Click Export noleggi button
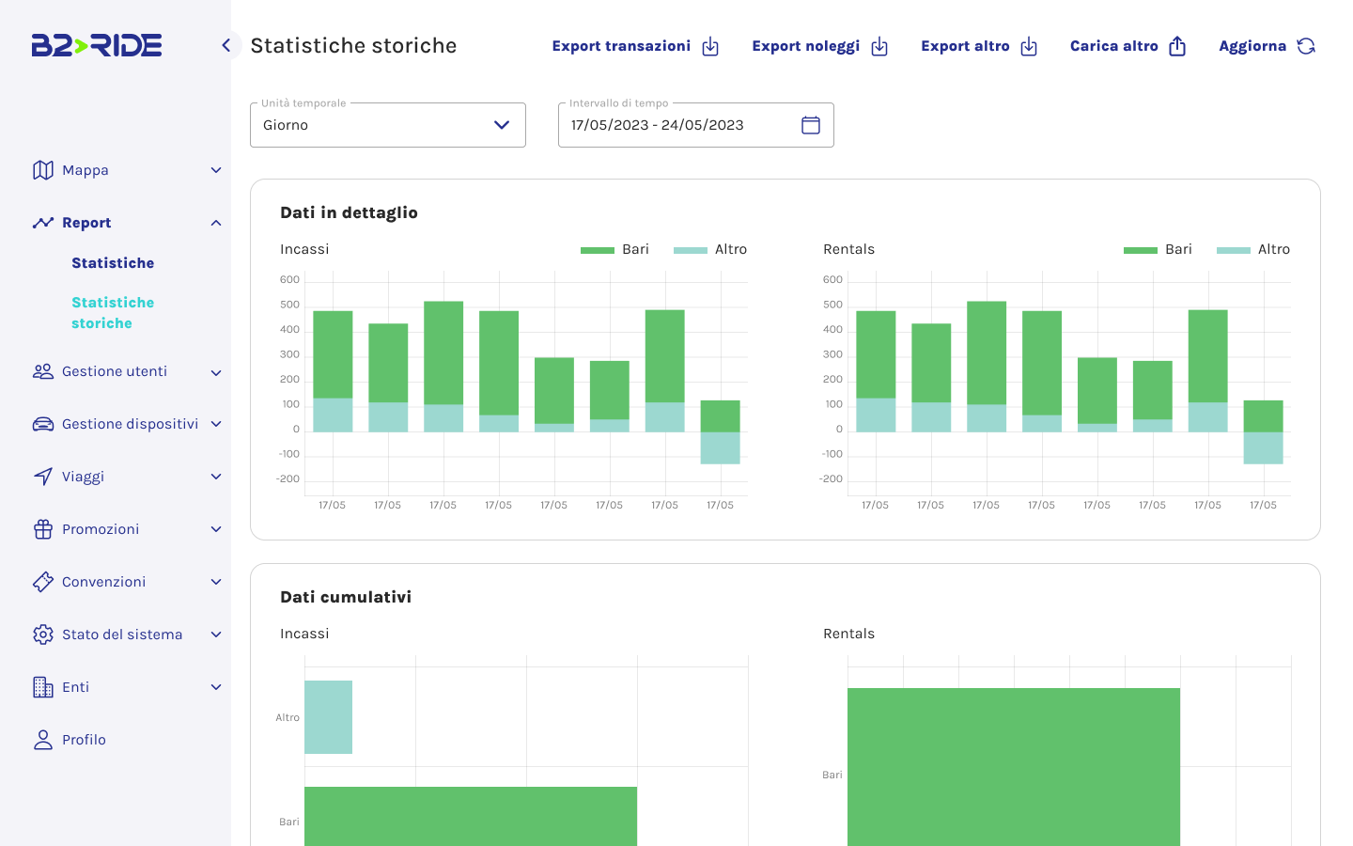Viewport: 1353px width, 846px height. (820, 46)
